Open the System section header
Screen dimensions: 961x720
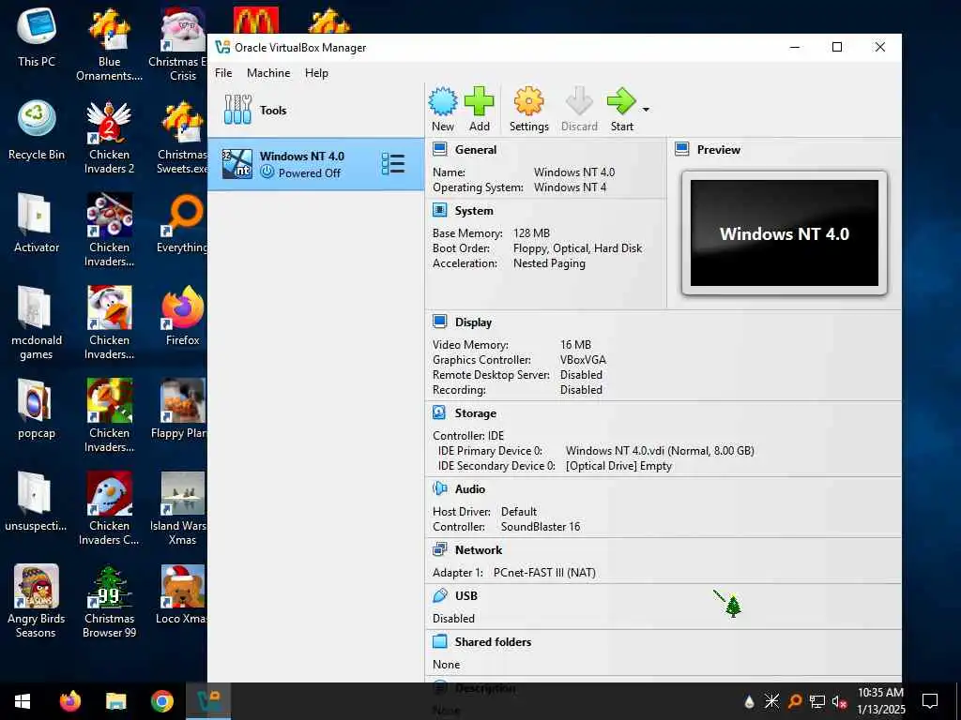pos(474,211)
